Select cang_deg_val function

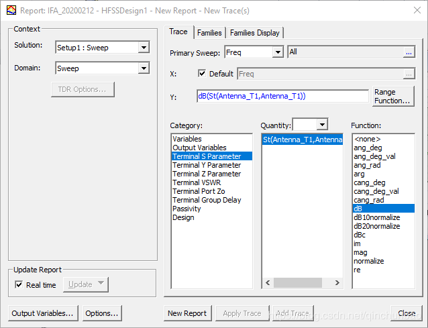(384, 191)
